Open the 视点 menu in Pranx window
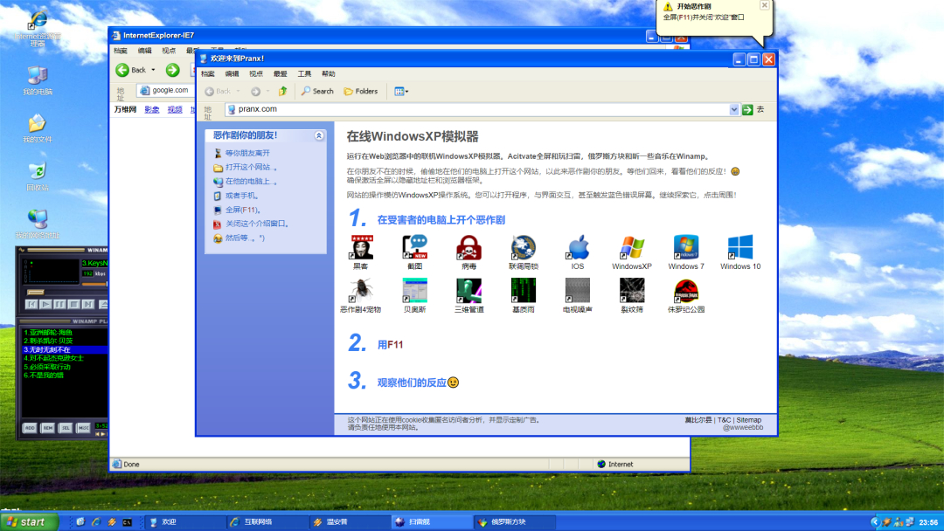Viewport: 944px width, 531px height. 256,74
